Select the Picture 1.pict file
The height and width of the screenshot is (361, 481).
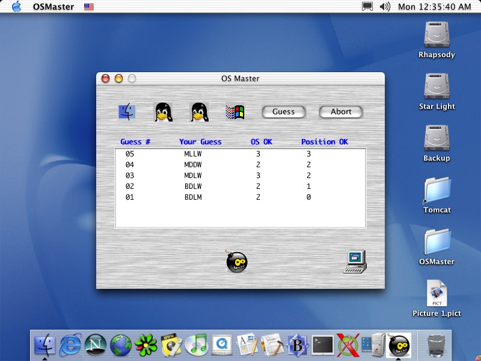437,298
